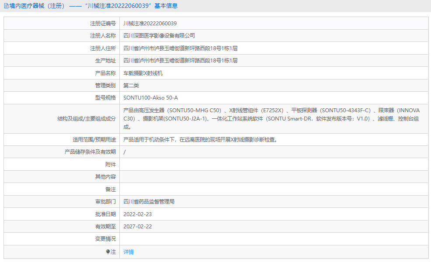Viewport: 431px width, 262px height.
Task: Select approval date 2022-02-23
Action: [x=137, y=214]
